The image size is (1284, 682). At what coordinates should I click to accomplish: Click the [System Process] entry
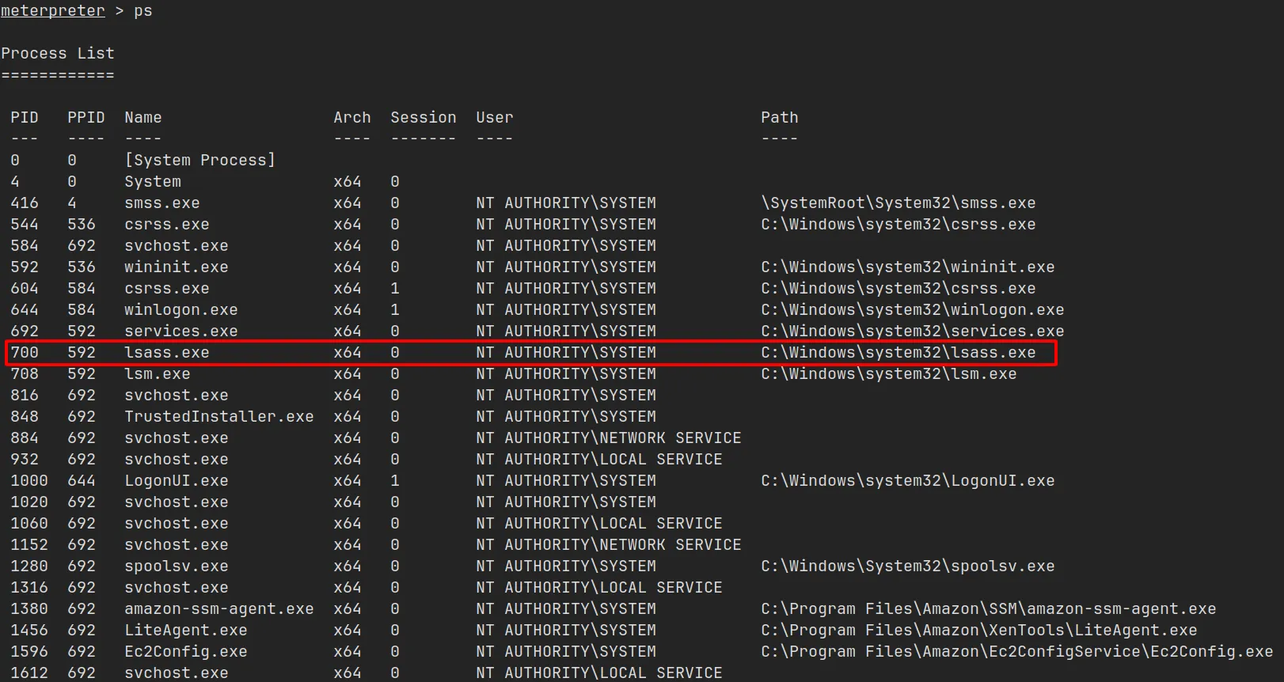(199, 161)
